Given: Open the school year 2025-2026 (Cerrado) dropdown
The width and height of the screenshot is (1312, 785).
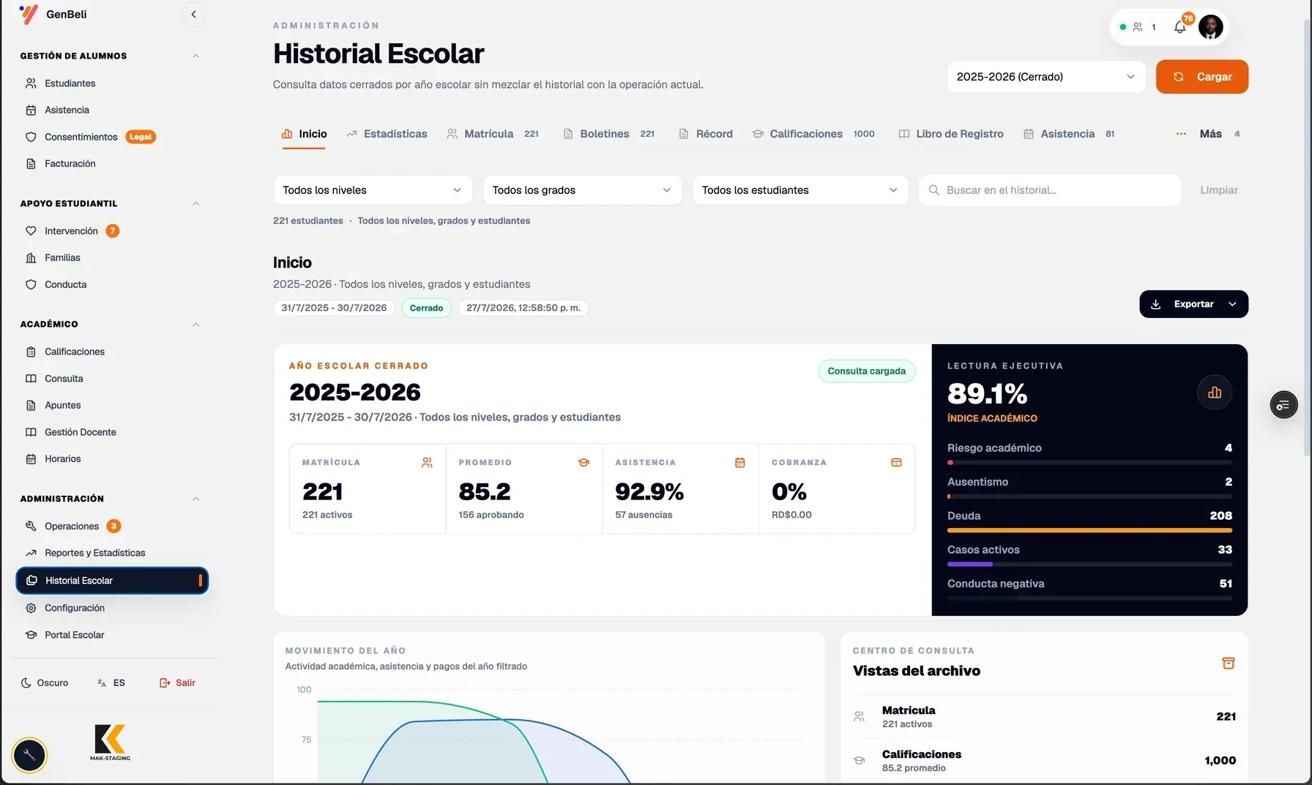Looking at the screenshot, I should click(x=1045, y=77).
